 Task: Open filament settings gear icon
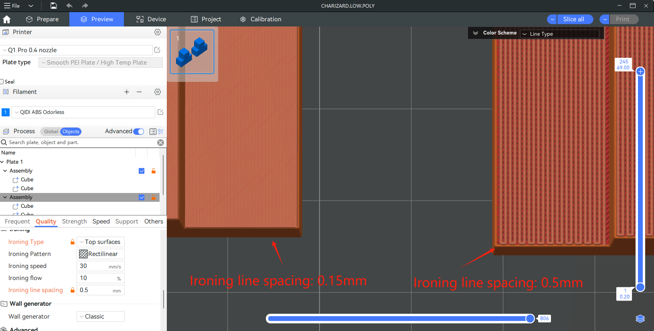pos(158,92)
